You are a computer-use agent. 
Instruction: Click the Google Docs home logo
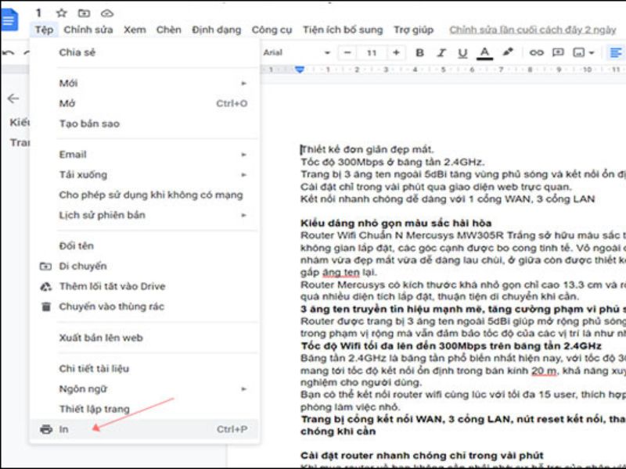coord(9,19)
